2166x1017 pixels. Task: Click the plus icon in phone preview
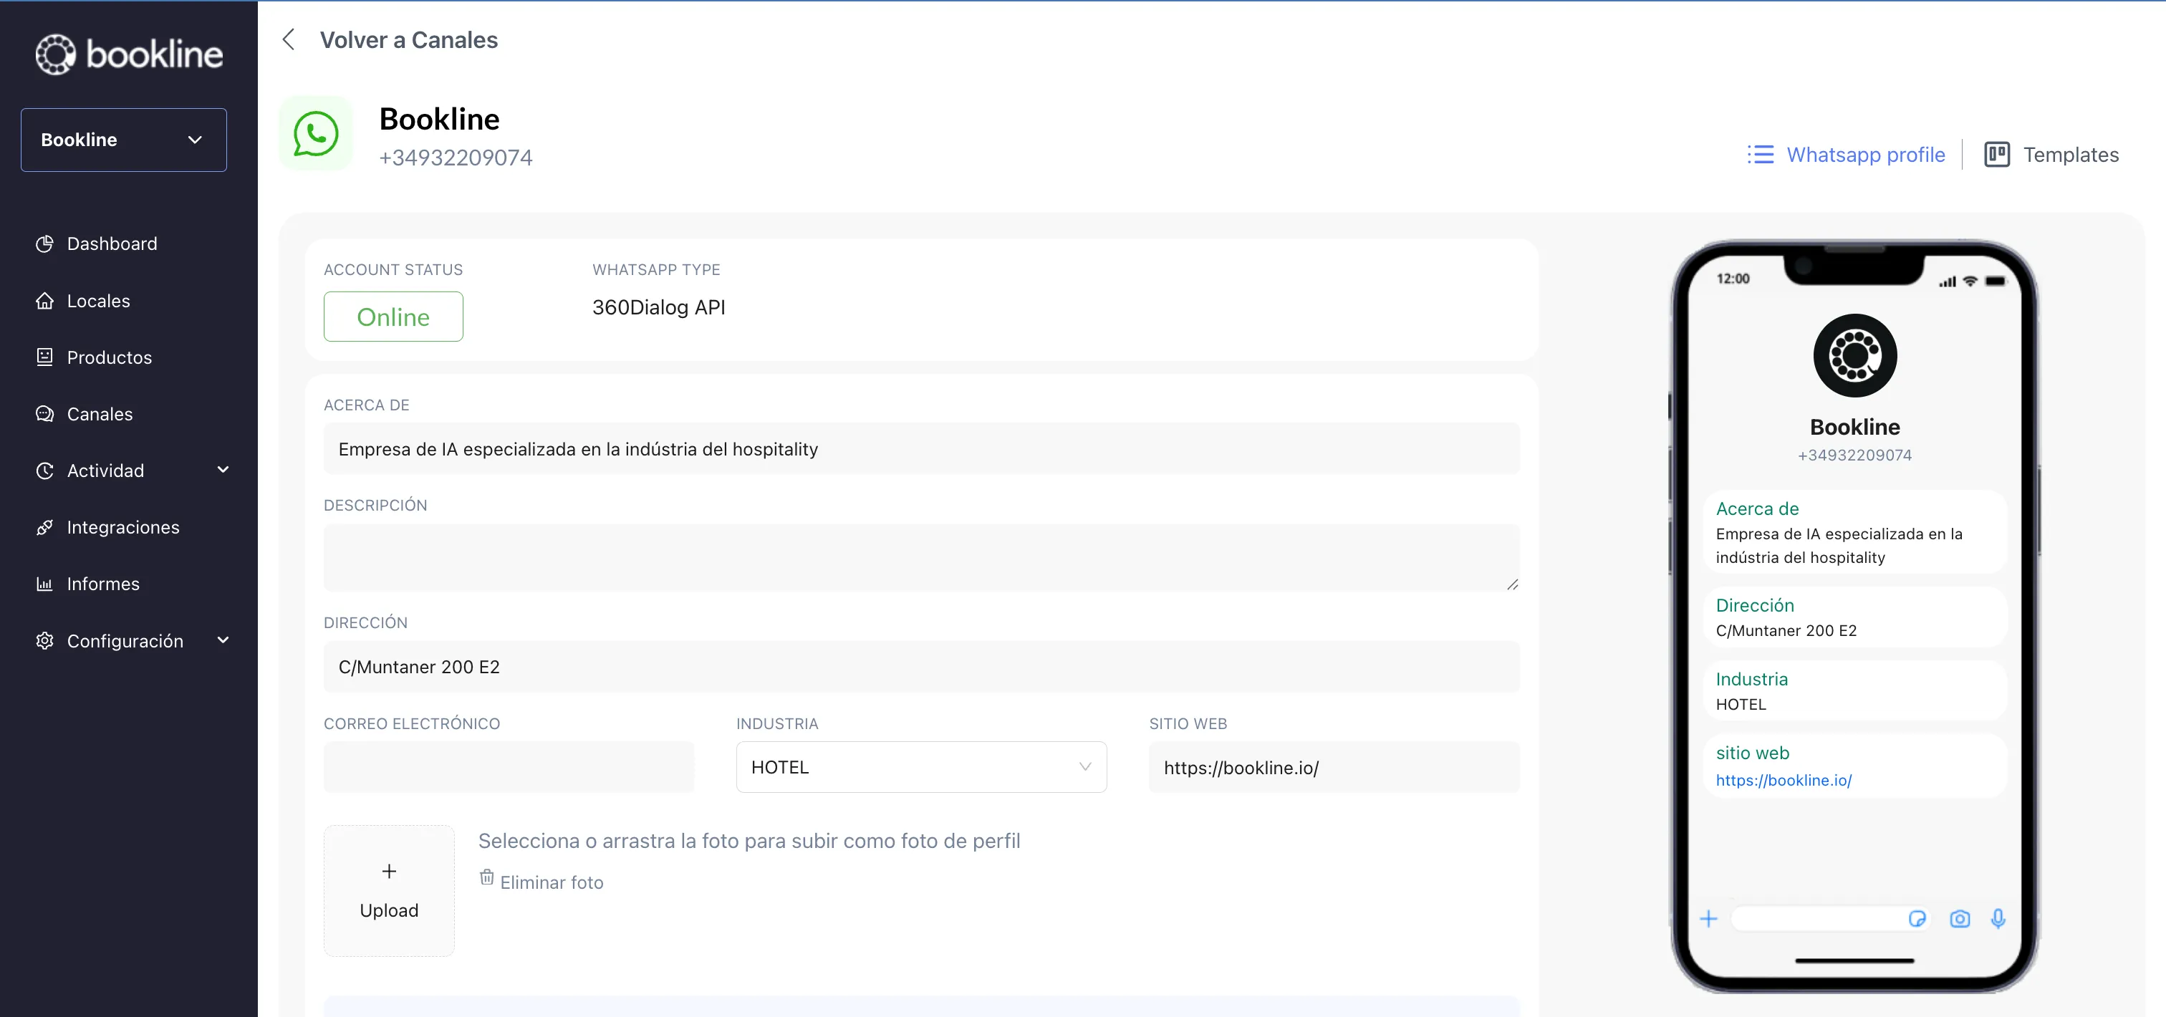[1708, 919]
